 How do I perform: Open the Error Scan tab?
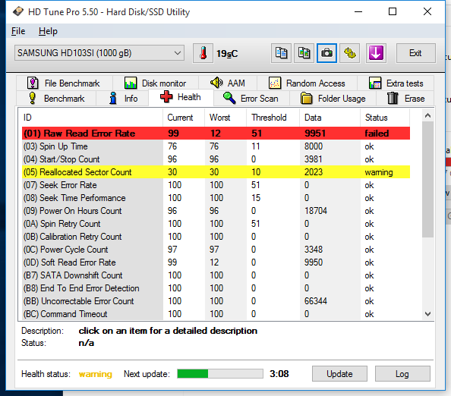coord(251,99)
